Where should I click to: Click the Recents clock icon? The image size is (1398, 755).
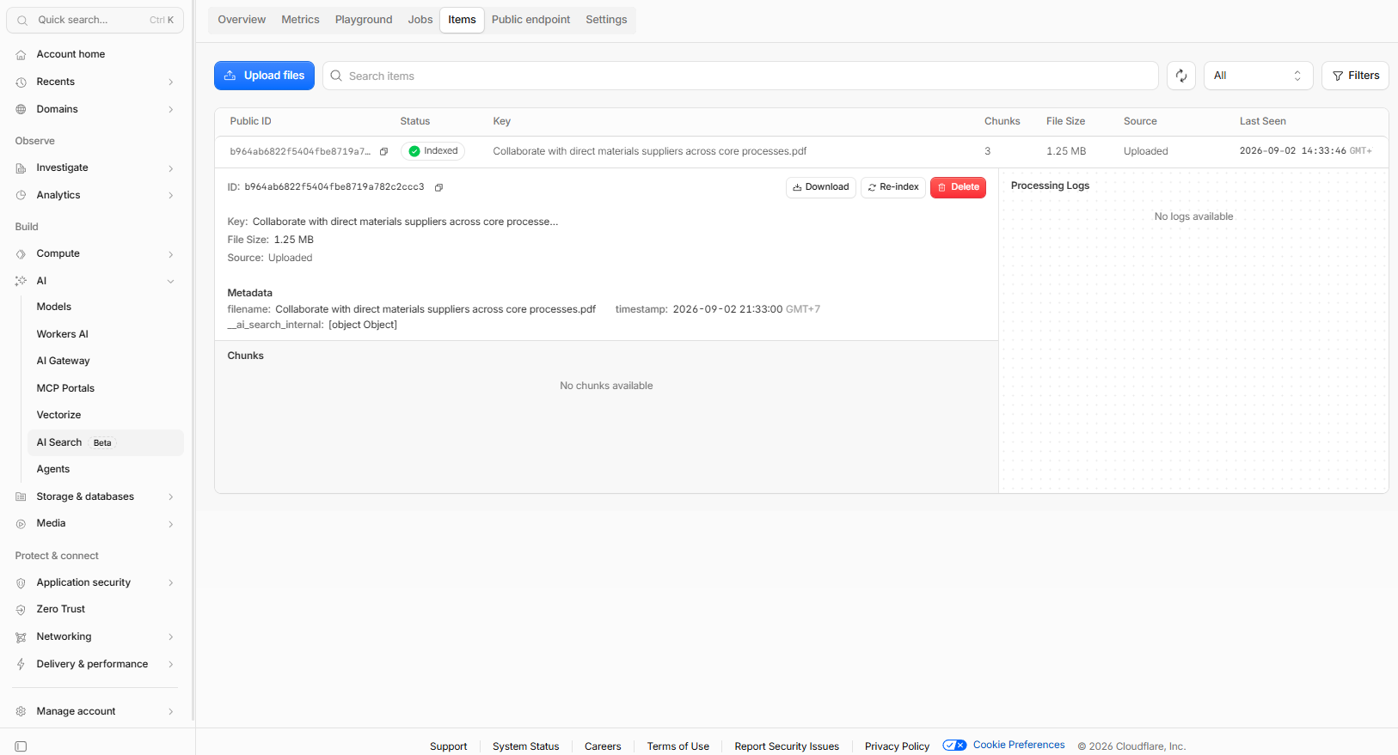(21, 82)
